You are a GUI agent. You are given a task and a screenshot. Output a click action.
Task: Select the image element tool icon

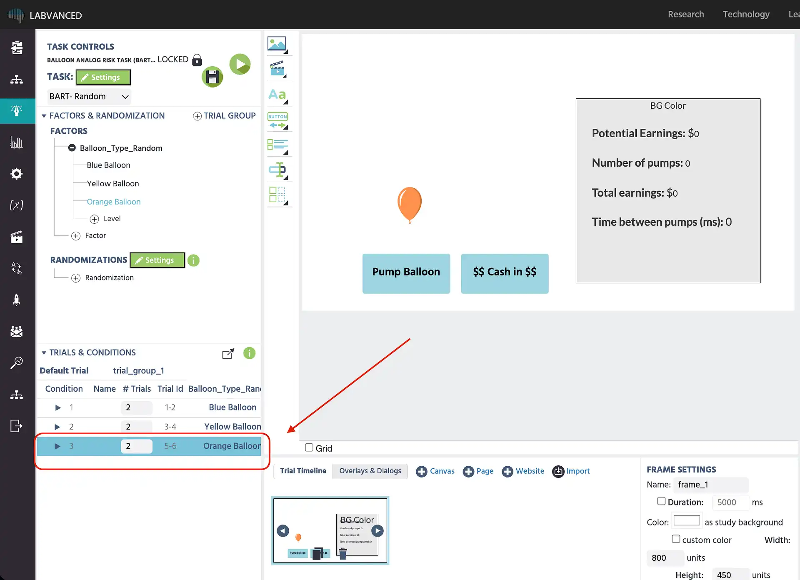tap(277, 44)
